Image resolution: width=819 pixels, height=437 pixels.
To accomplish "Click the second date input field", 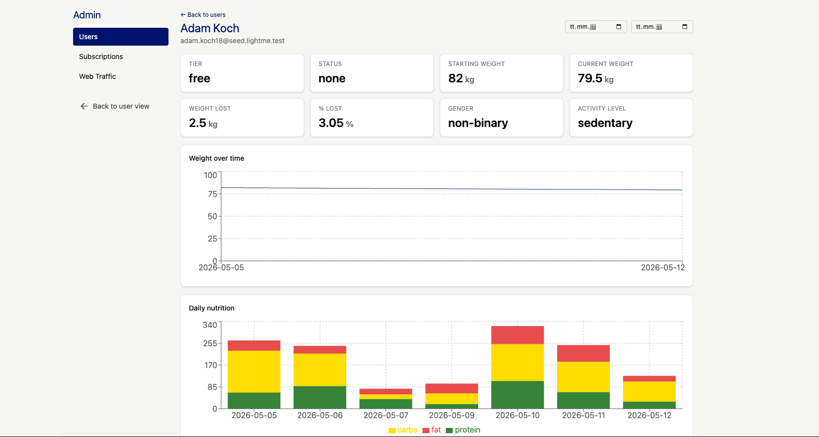I will (x=662, y=27).
